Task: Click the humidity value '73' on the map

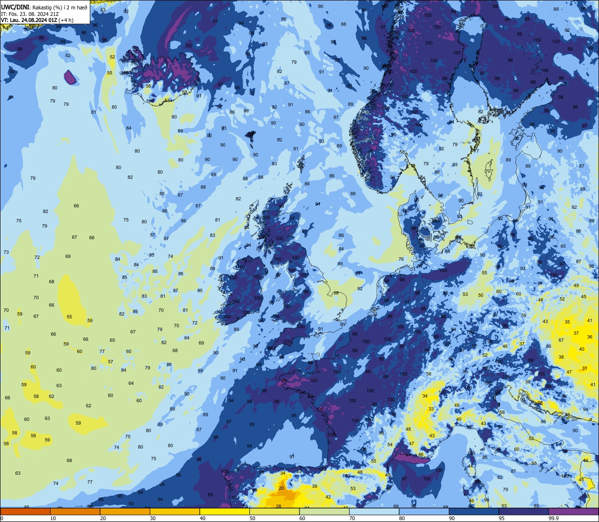Action: [x=6, y=252]
